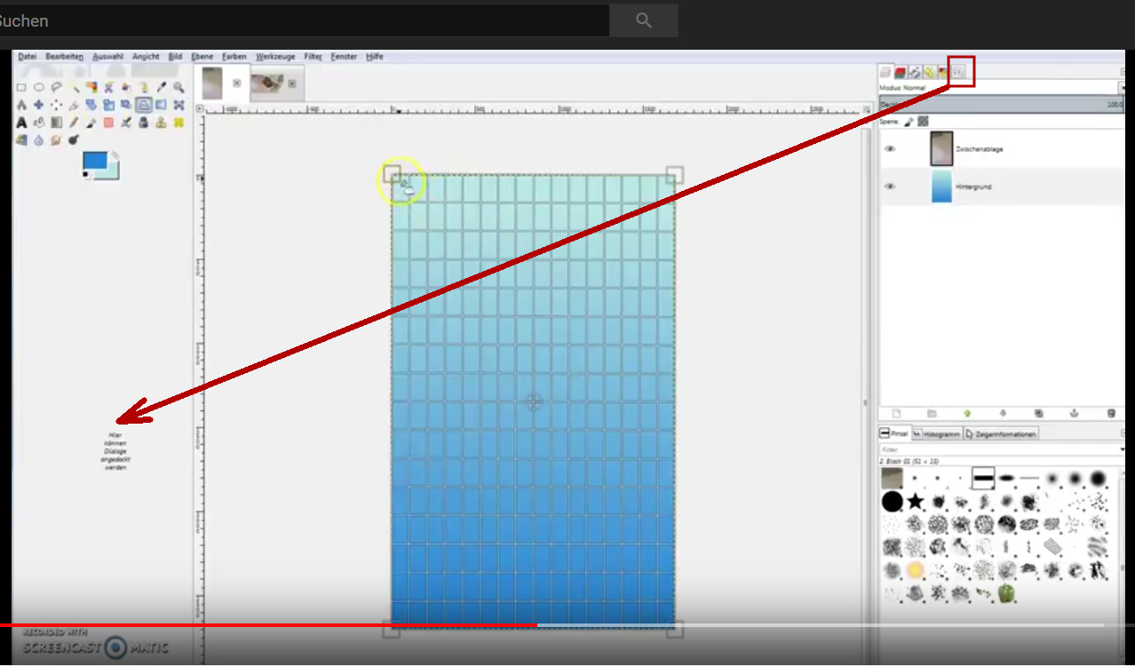Screen dimensions: 1135x667
Task: Create a new layer button
Action: click(x=896, y=413)
